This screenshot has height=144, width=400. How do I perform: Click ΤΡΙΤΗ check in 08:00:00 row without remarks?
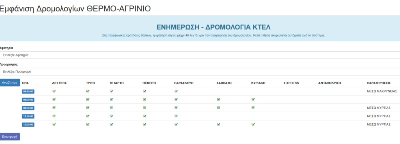point(88,99)
